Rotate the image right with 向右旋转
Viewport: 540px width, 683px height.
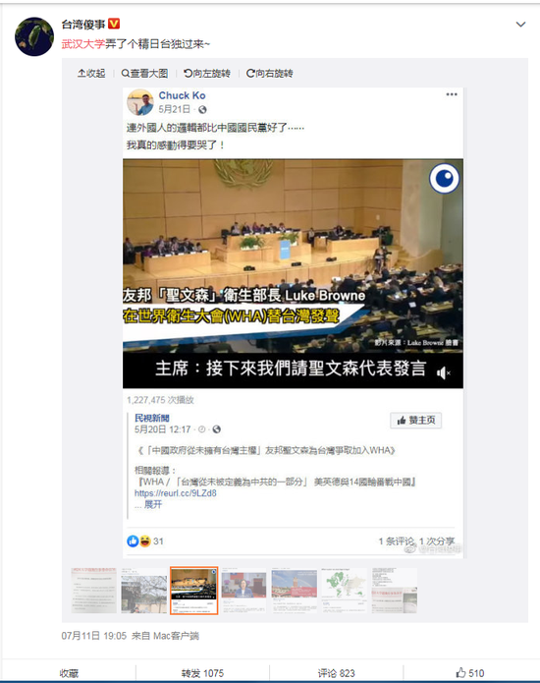[x=270, y=73]
